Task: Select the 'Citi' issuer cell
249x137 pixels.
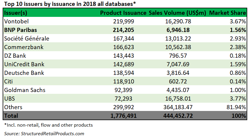Action: (8, 81)
